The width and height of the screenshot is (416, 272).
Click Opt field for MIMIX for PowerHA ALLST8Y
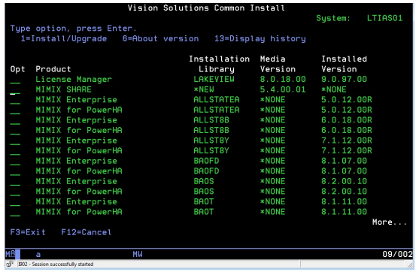click(x=15, y=151)
